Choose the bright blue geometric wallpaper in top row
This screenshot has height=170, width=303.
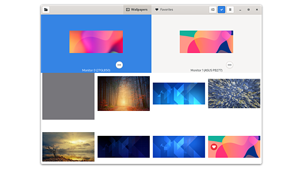[178, 93]
